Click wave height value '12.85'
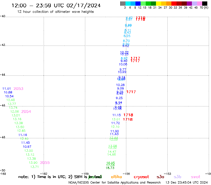Image resolution: width=211 pixels, height=185 pixels. point(21,131)
